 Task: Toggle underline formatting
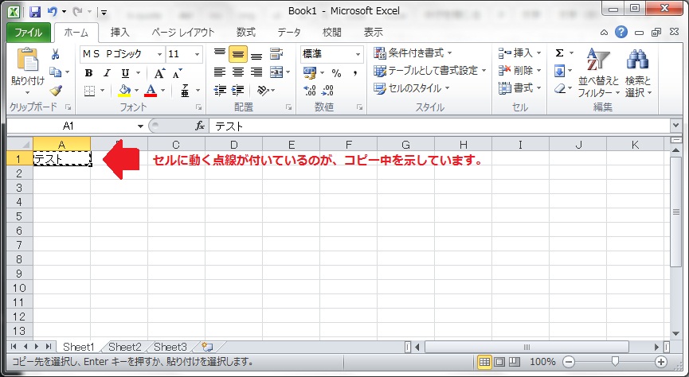click(x=125, y=73)
